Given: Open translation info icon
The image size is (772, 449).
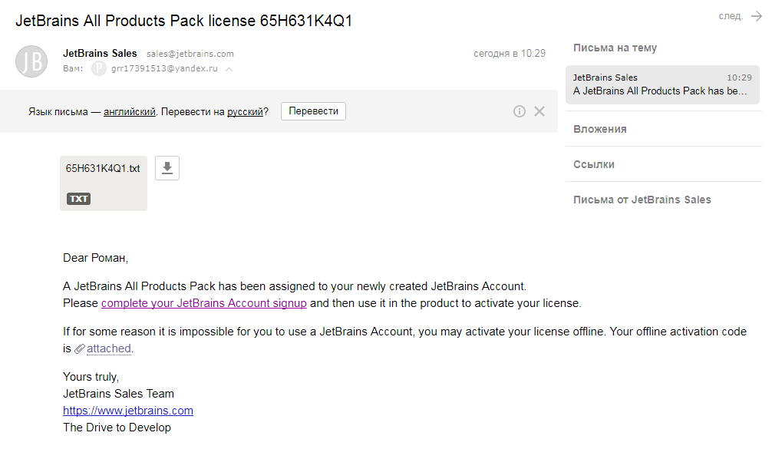Looking at the screenshot, I should pos(520,111).
